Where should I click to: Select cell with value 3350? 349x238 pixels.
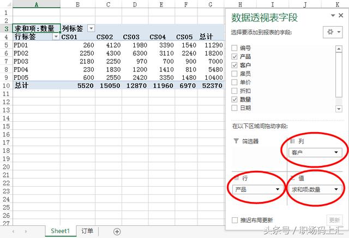[x=161, y=78]
